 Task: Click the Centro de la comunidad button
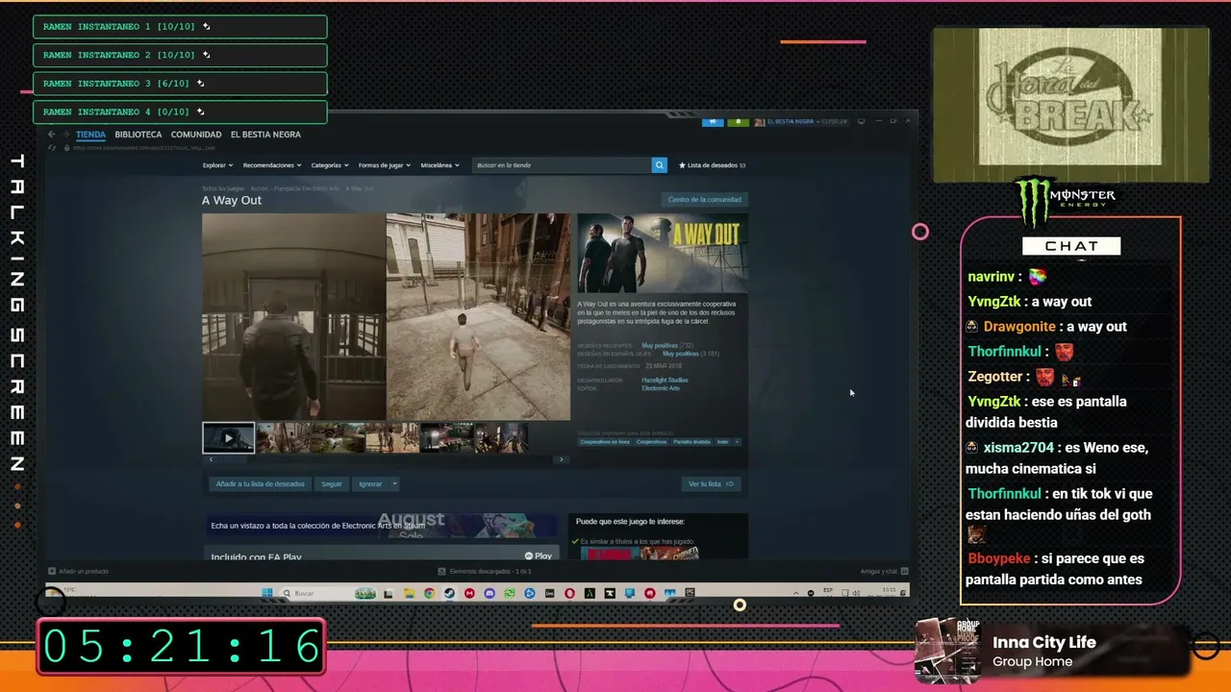[705, 200]
